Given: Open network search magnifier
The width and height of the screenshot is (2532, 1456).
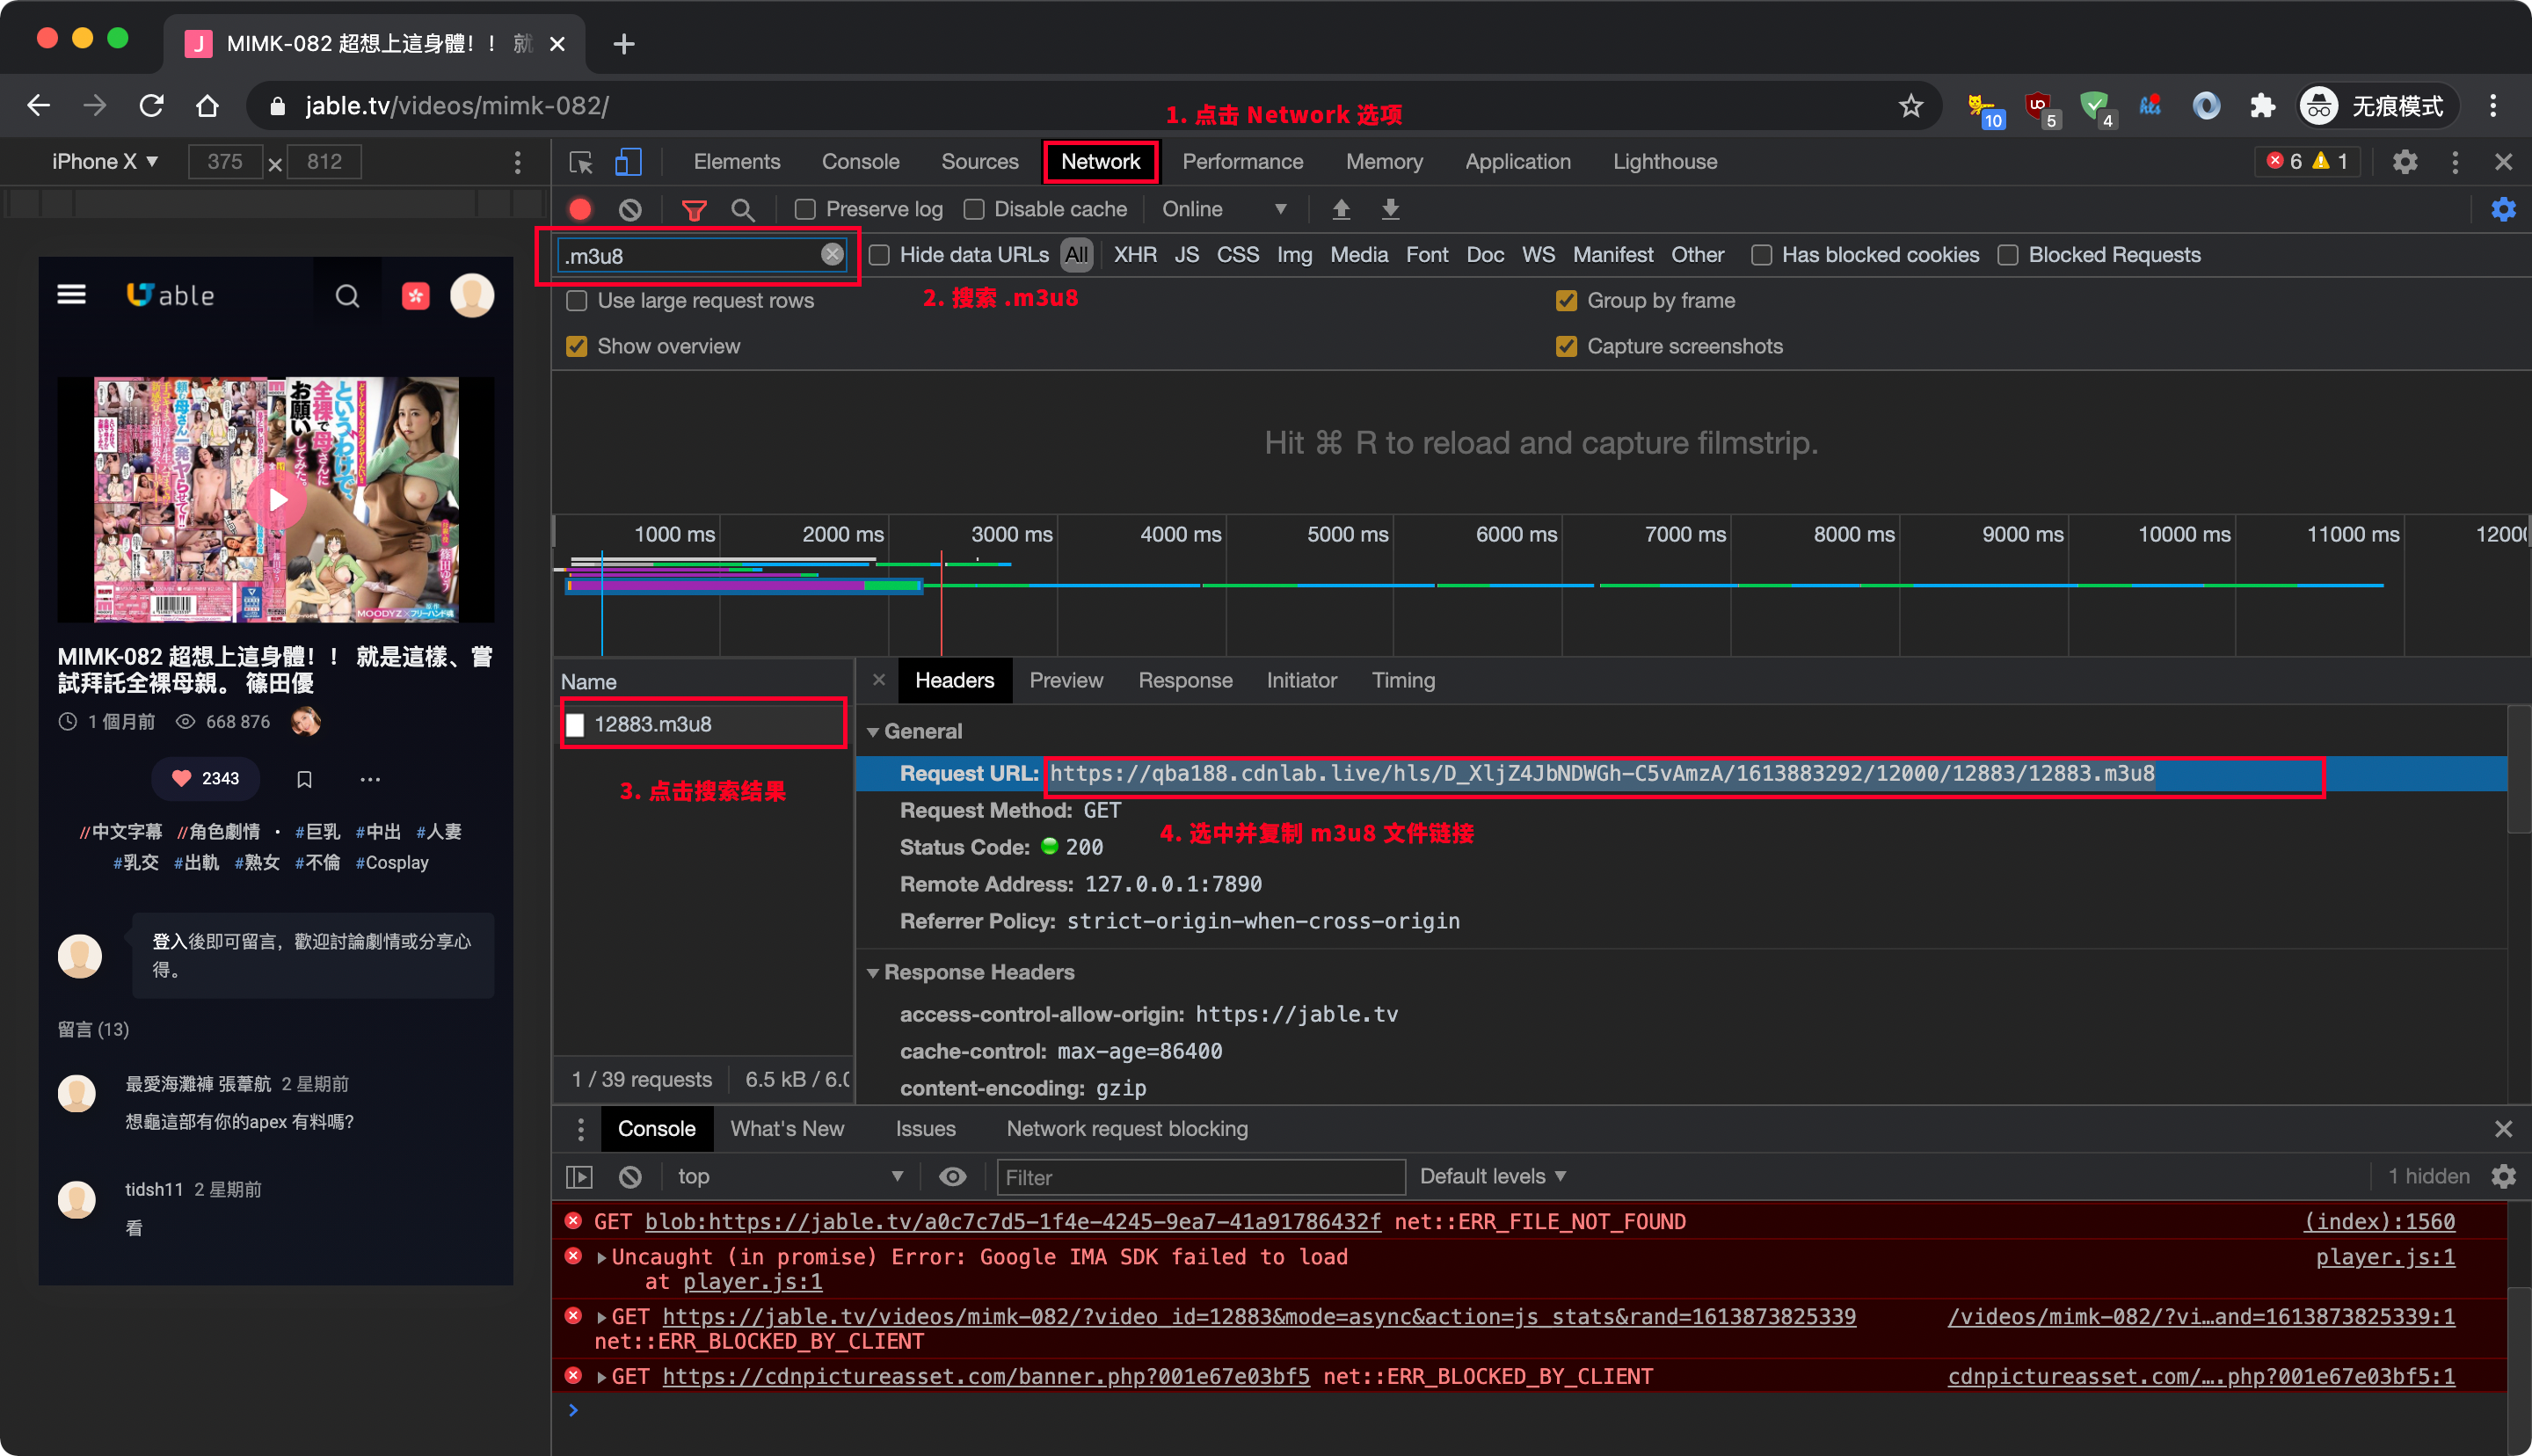Looking at the screenshot, I should [743, 209].
